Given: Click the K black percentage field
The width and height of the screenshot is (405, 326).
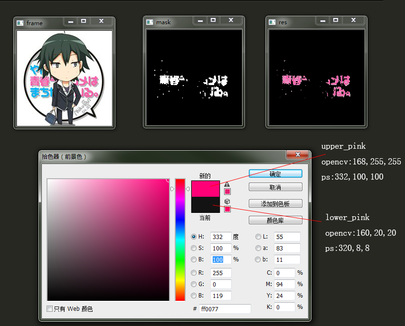Looking at the screenshot, I should [x=284, y=307].
